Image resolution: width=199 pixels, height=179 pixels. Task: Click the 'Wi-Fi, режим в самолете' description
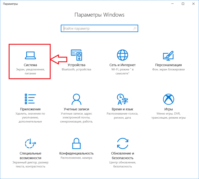(x=123, y=71)
